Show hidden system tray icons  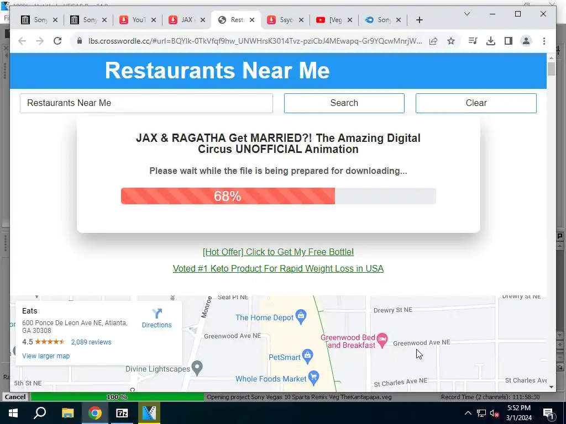point(468,413)
